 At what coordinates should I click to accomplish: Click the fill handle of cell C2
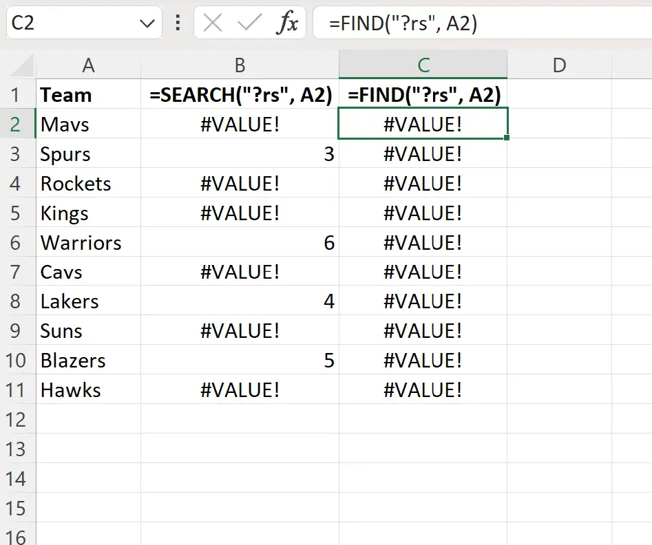507,138
